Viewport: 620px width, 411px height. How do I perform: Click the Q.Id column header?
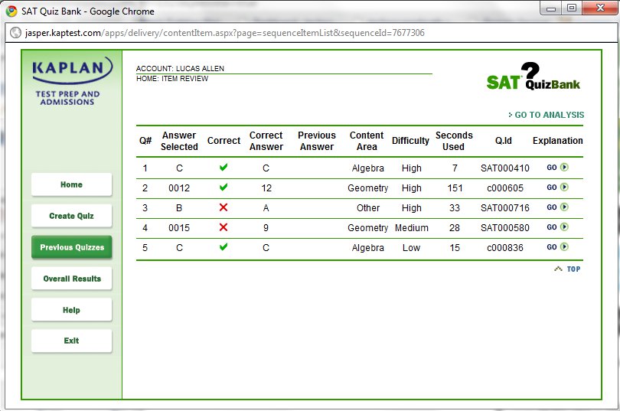504,141
